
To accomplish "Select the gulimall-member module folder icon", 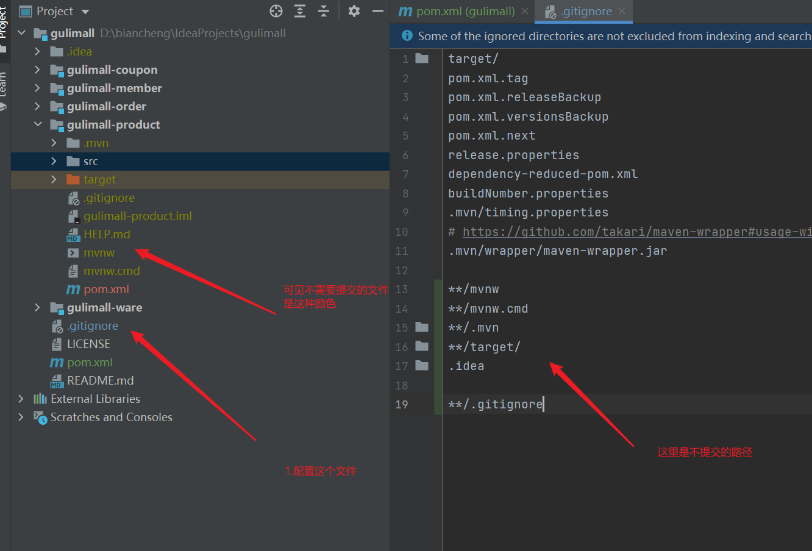I will 57,88.
